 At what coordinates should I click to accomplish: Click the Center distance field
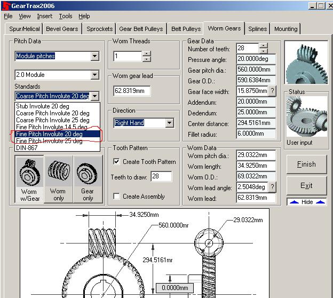(256, 123)
